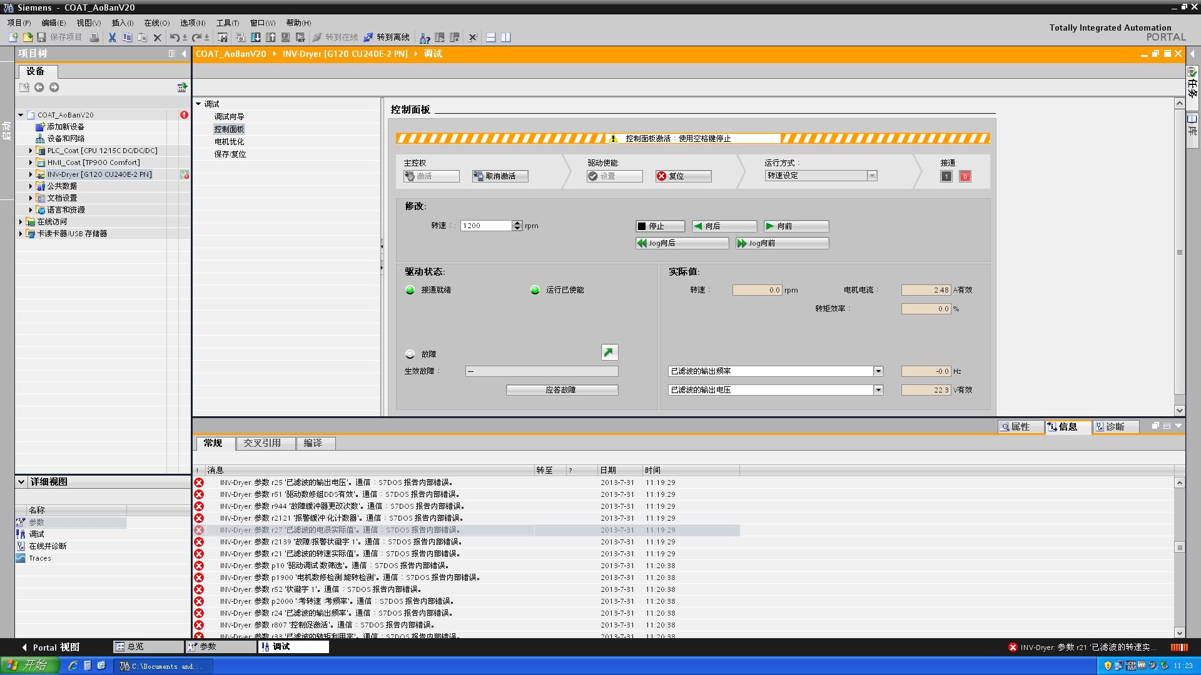Expand the PLC_Coat tree node
The width and height of the screenshot is (1201, 675).
(31, 151)
